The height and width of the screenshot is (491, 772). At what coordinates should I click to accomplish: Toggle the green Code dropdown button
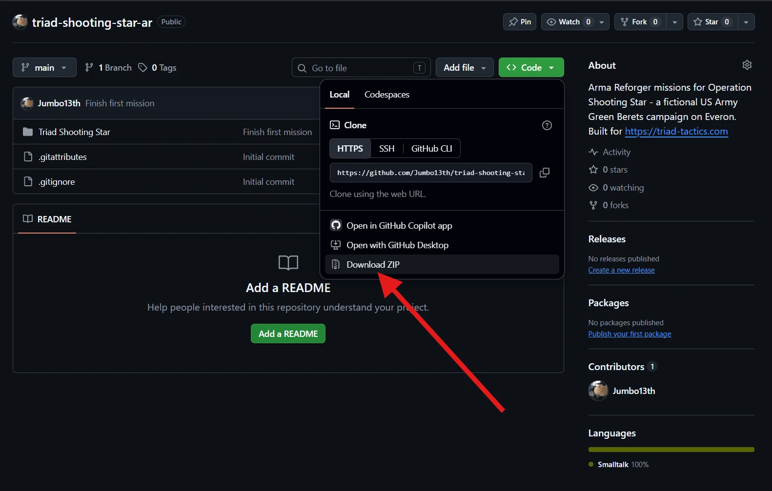531,68
